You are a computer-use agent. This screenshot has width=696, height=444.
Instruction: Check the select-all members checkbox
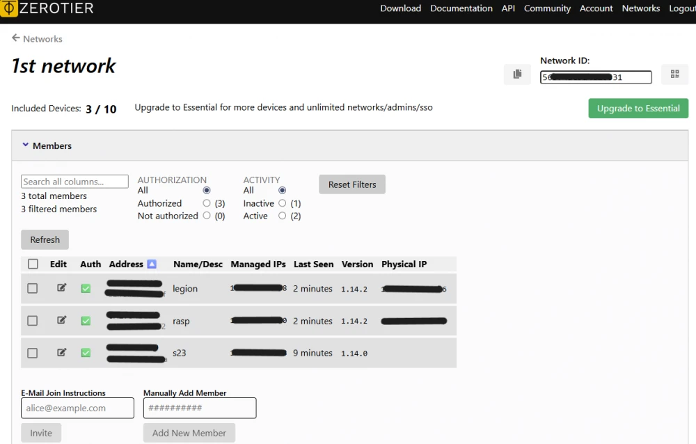tap(32, 264)
